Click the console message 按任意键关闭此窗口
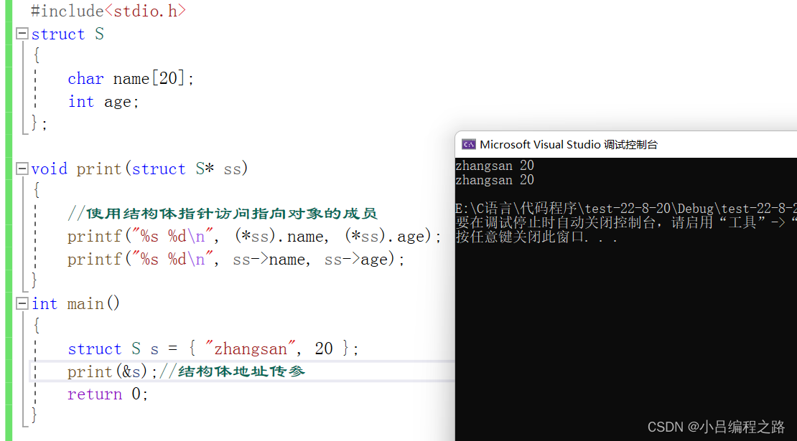797x441 pixels. (x=536, y=237)
